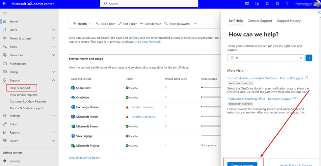
Task: Click Add a user in toolbar
Action: click(105, 24)
